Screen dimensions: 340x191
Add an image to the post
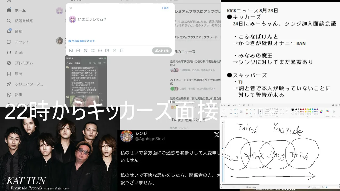click(71, 51)
